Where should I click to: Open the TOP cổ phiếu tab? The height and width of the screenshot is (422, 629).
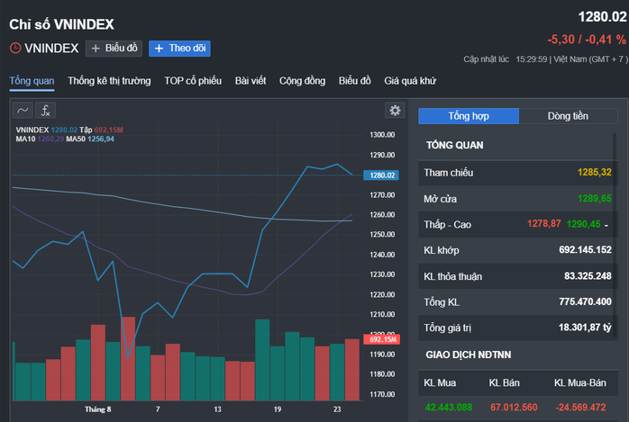(193, 81)
